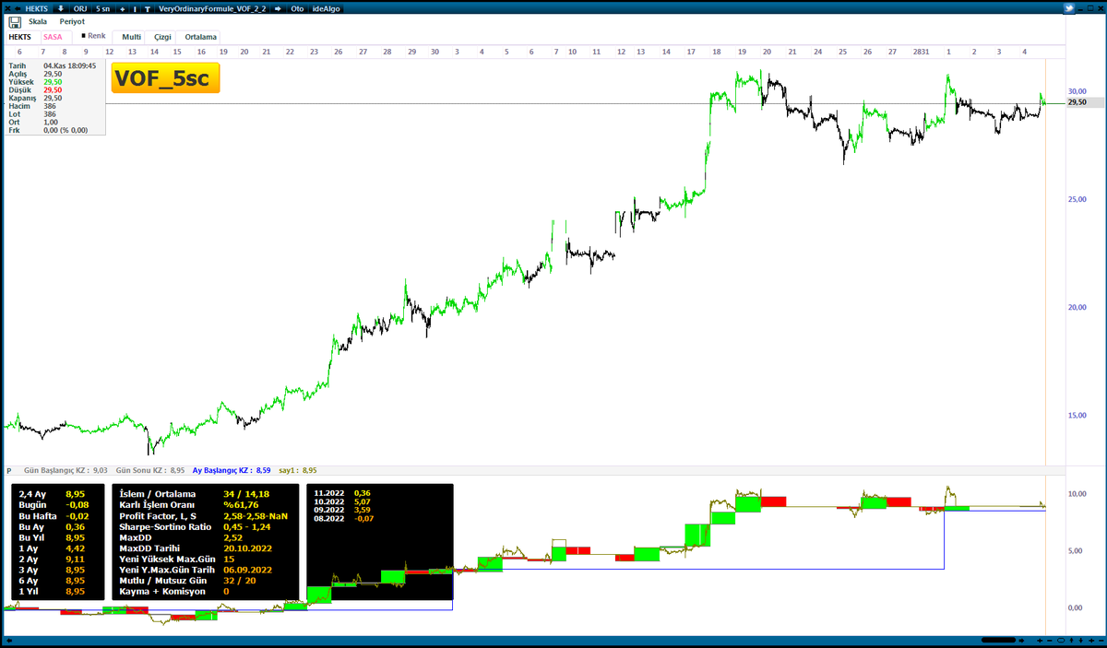Click the Profit Factor, L, S row
1107x648 pixels.
point(203,515)
